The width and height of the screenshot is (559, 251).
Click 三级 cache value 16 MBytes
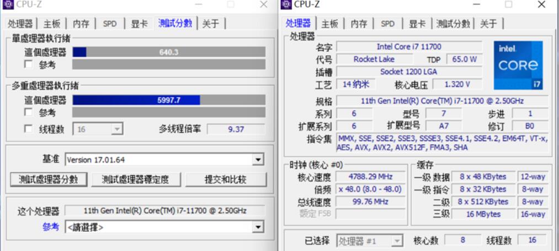[x=483, y=214]
